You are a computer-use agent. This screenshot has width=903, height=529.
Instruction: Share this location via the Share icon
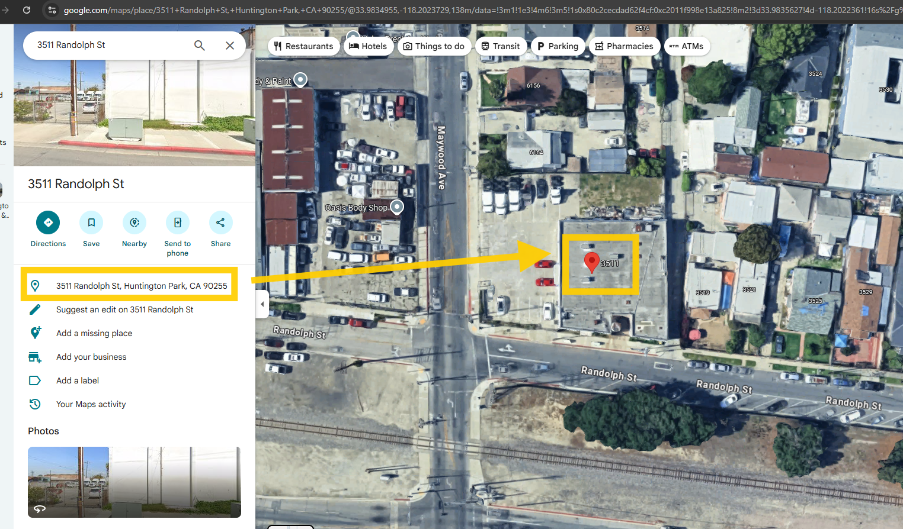220,223
